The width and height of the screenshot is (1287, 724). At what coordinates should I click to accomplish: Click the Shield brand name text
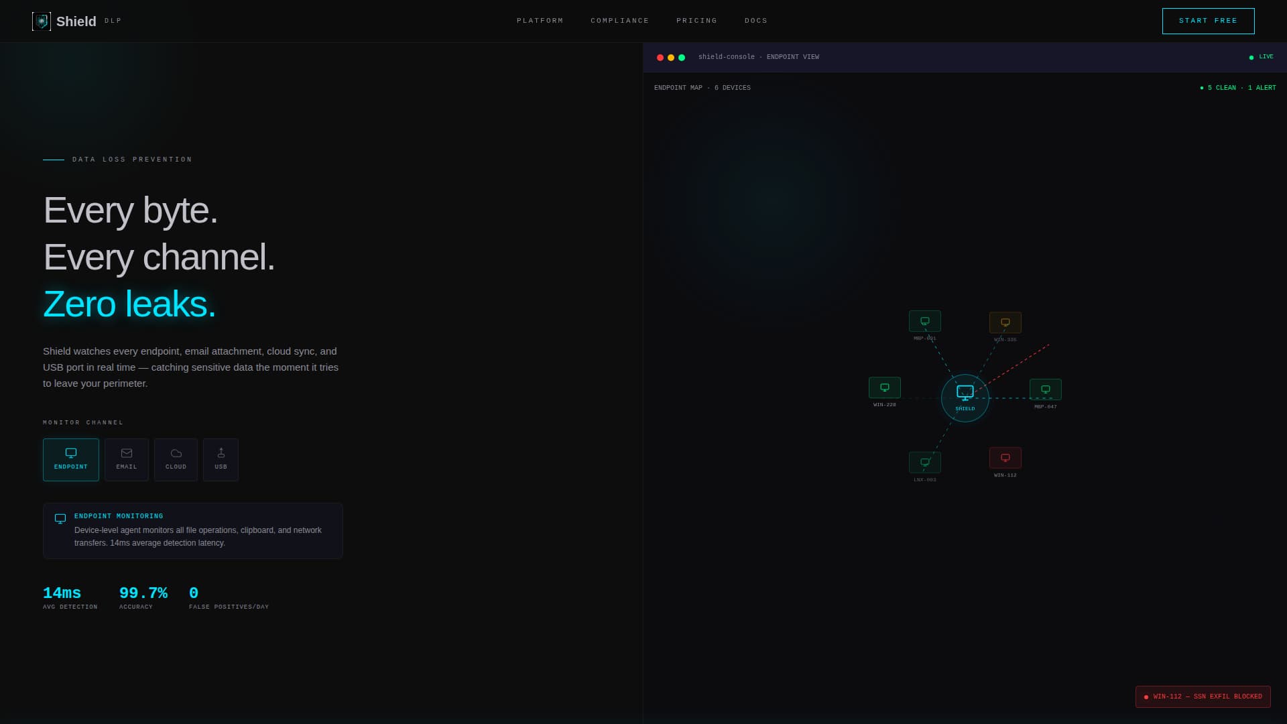click(76, 21)
